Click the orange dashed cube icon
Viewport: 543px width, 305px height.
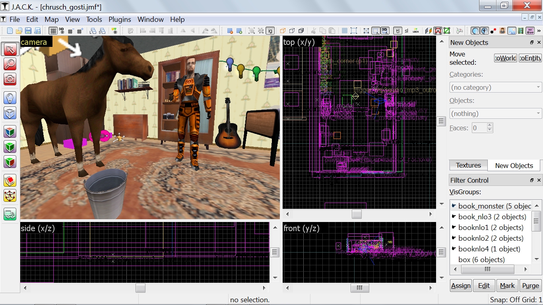point(283,31)
